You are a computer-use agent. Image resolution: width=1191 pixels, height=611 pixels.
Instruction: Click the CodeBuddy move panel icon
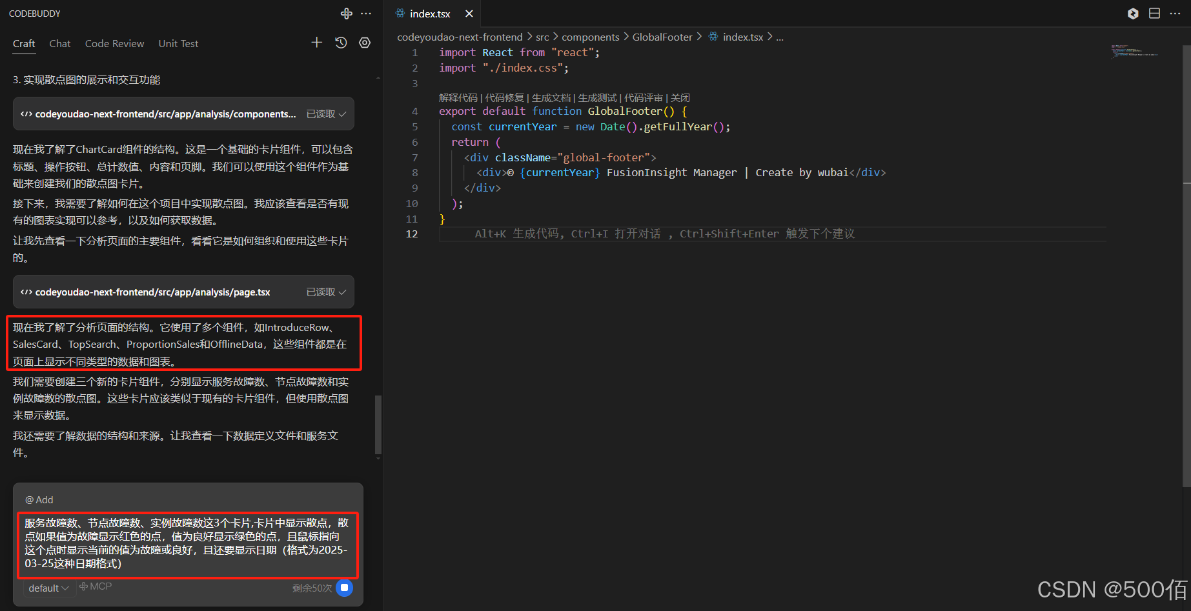coord(347,14)
